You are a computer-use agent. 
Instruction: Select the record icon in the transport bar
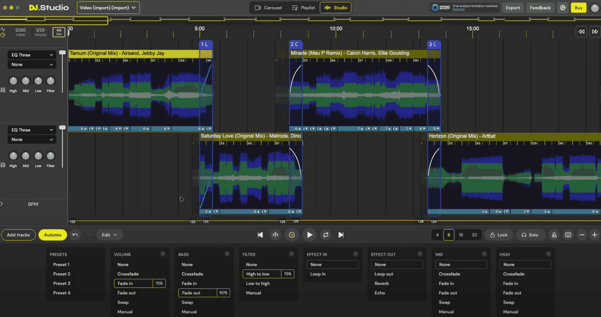coord(292,235)
